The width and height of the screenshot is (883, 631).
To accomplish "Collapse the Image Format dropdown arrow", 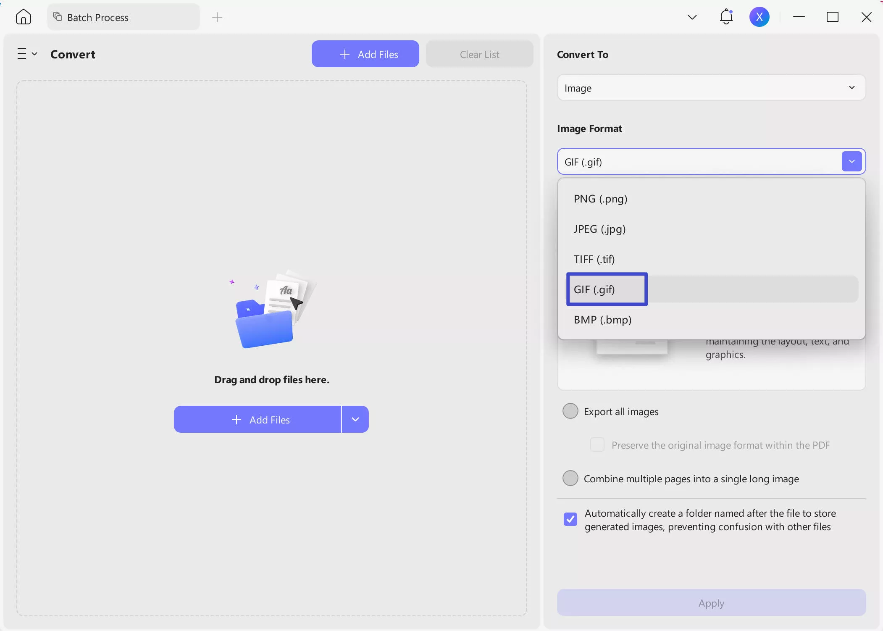I will point(851,162).
